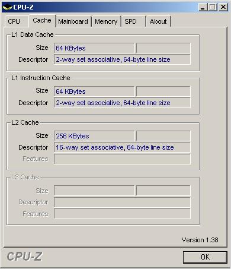The width and height of the screenshot is (231, 269).
Task: Close the CPU-Z window
Action: [x=223, y=7]
